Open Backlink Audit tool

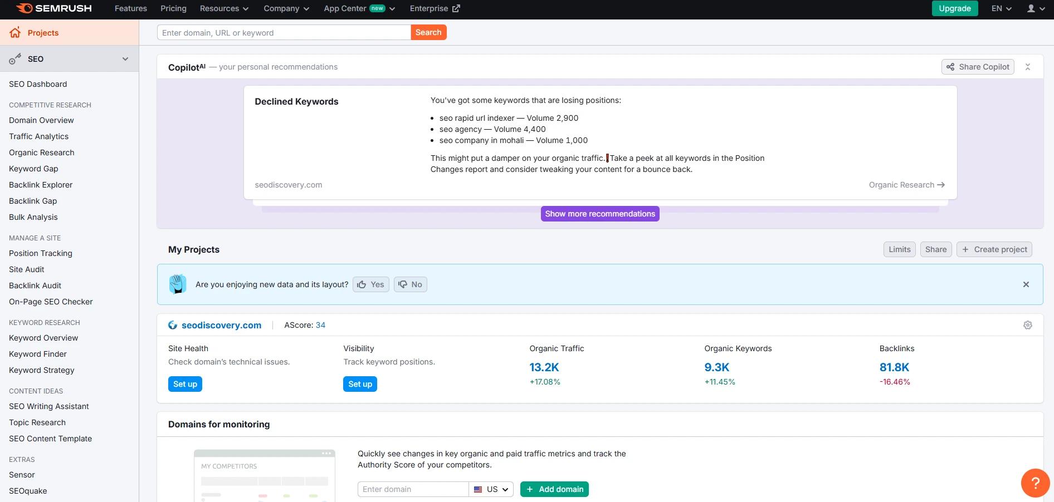click(35, 286)
